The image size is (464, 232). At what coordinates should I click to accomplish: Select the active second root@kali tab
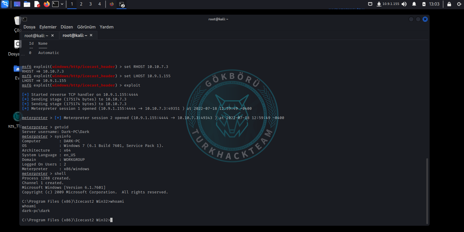tap(75, 35)
